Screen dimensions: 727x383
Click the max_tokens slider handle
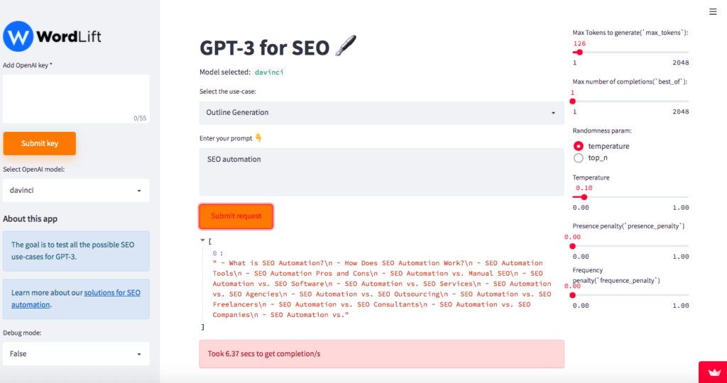pyautogui.click(x=579, y=52)
